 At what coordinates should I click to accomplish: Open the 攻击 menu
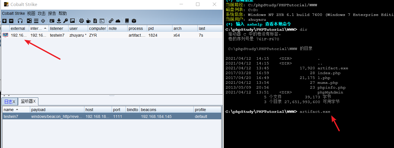tap(42, 13)
